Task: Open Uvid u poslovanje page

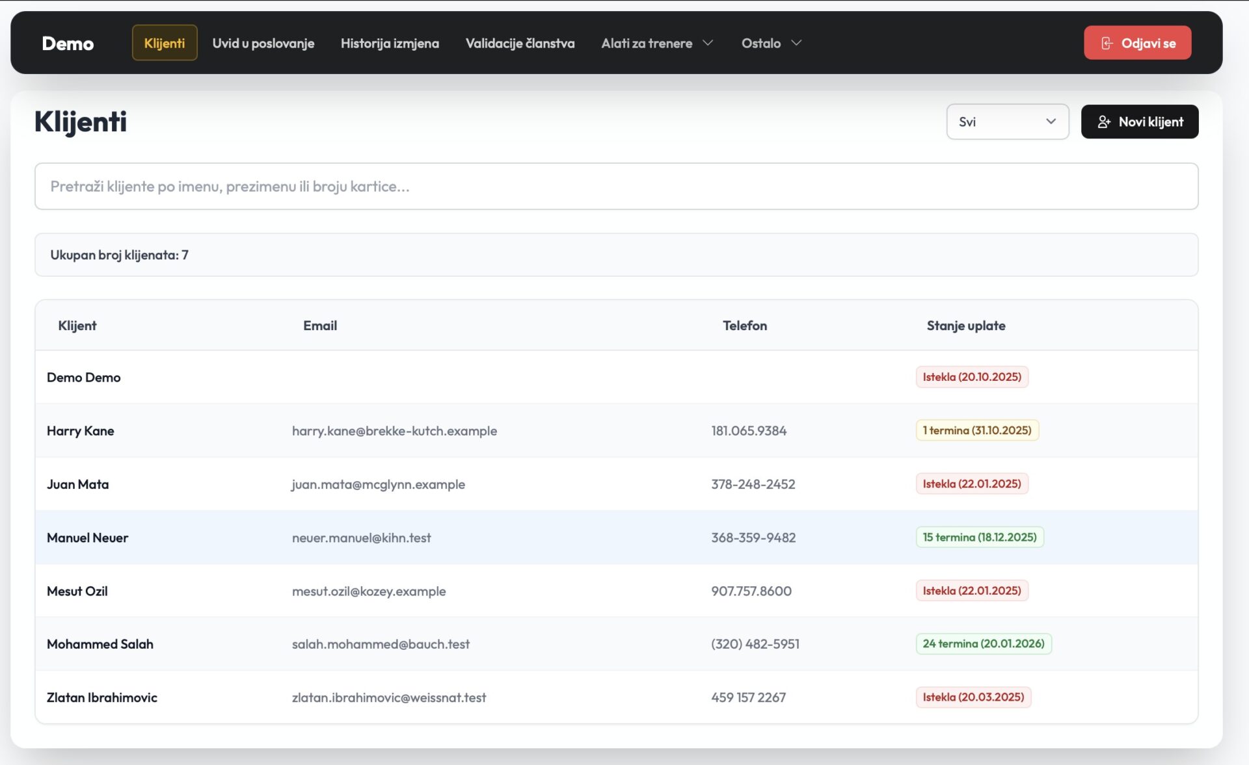Action: 263,43
